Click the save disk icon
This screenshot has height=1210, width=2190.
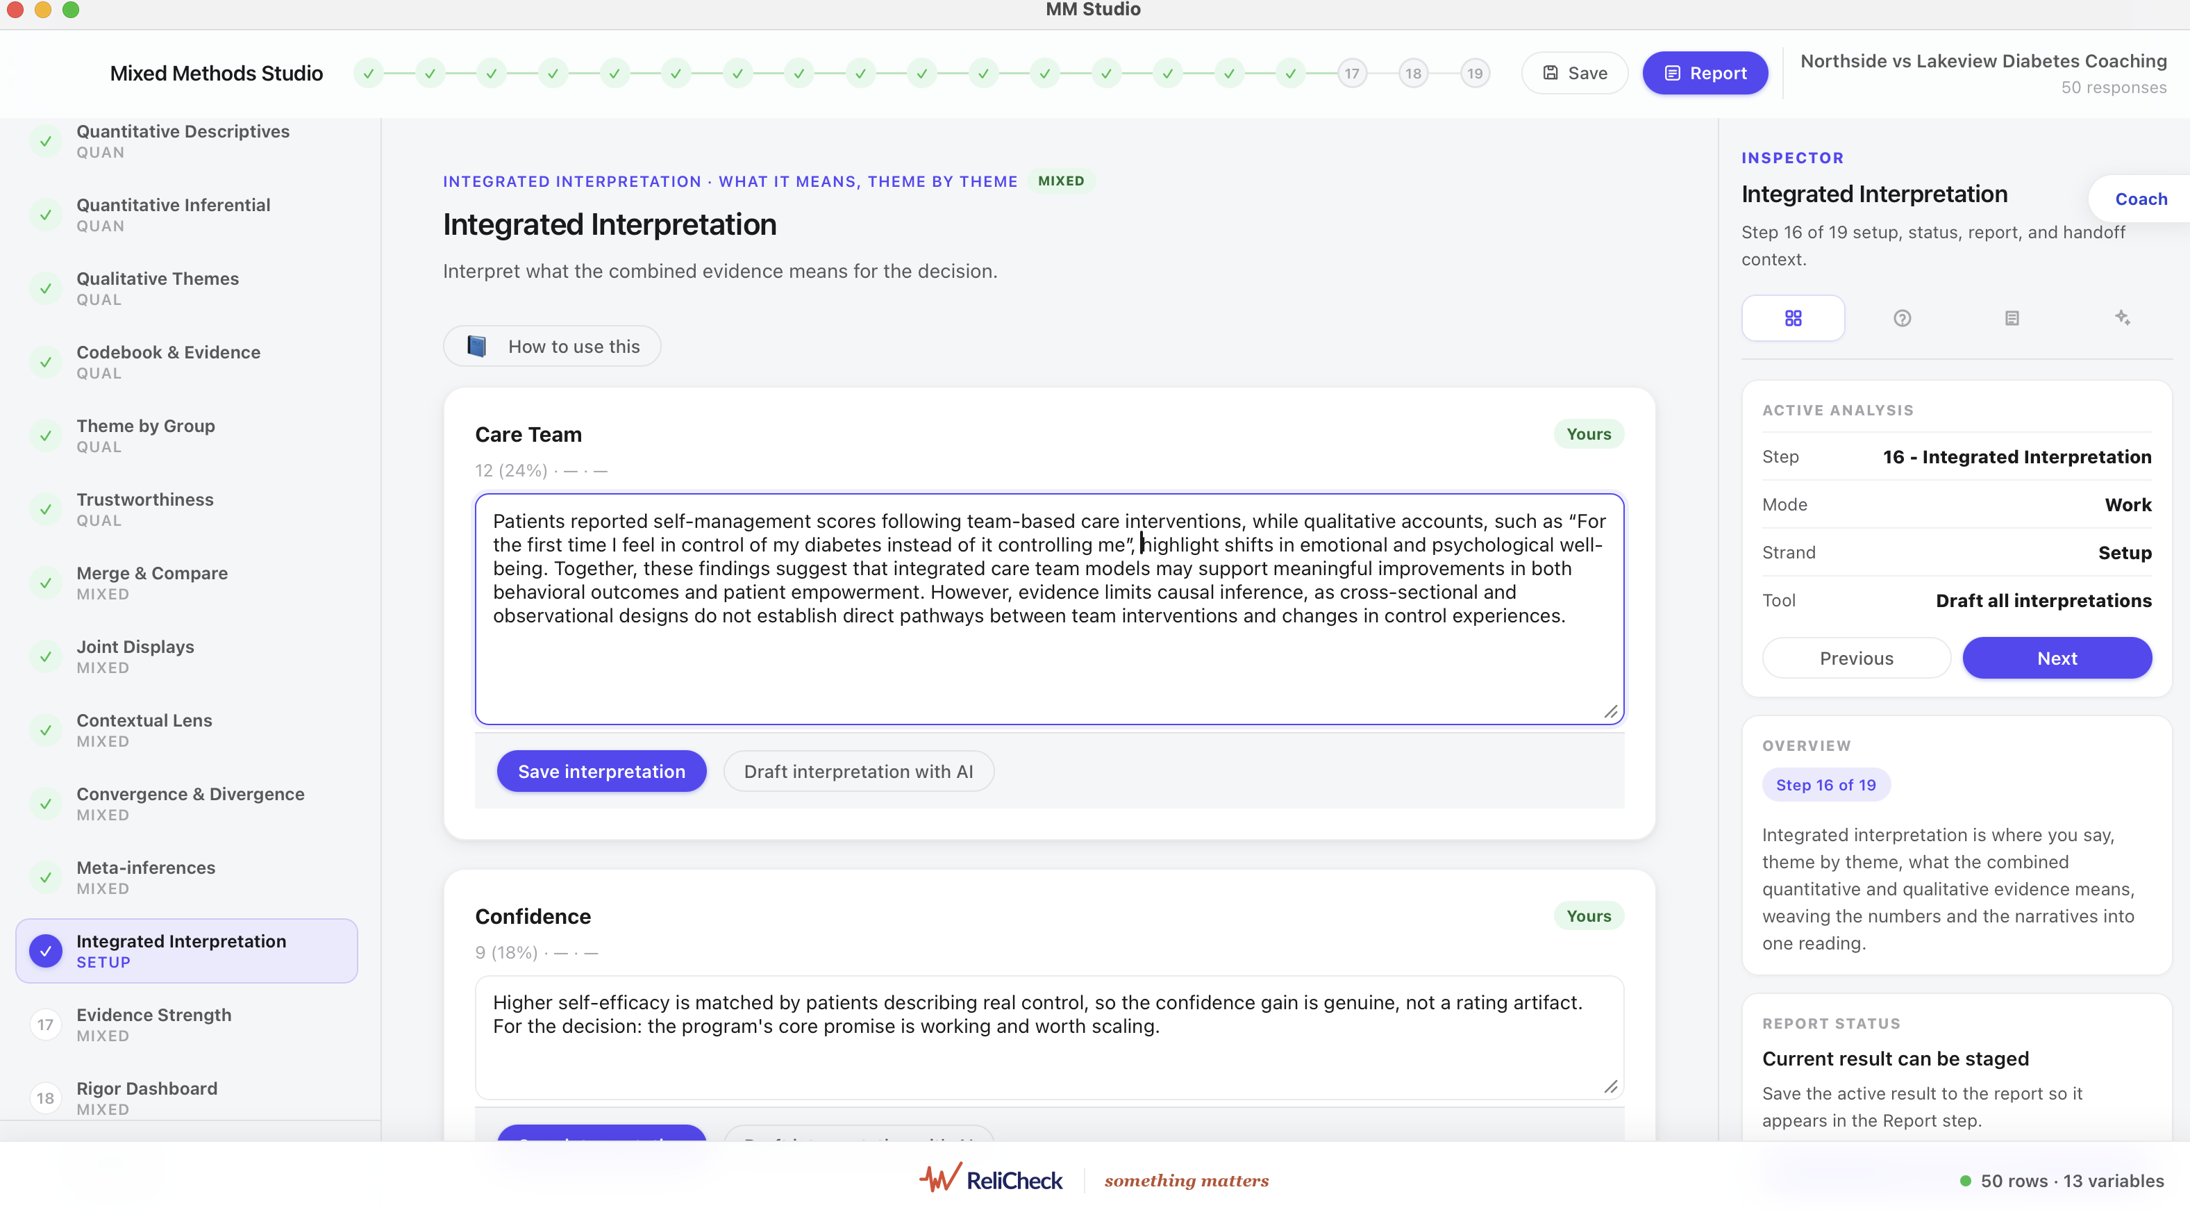(x=1550, y=73)
